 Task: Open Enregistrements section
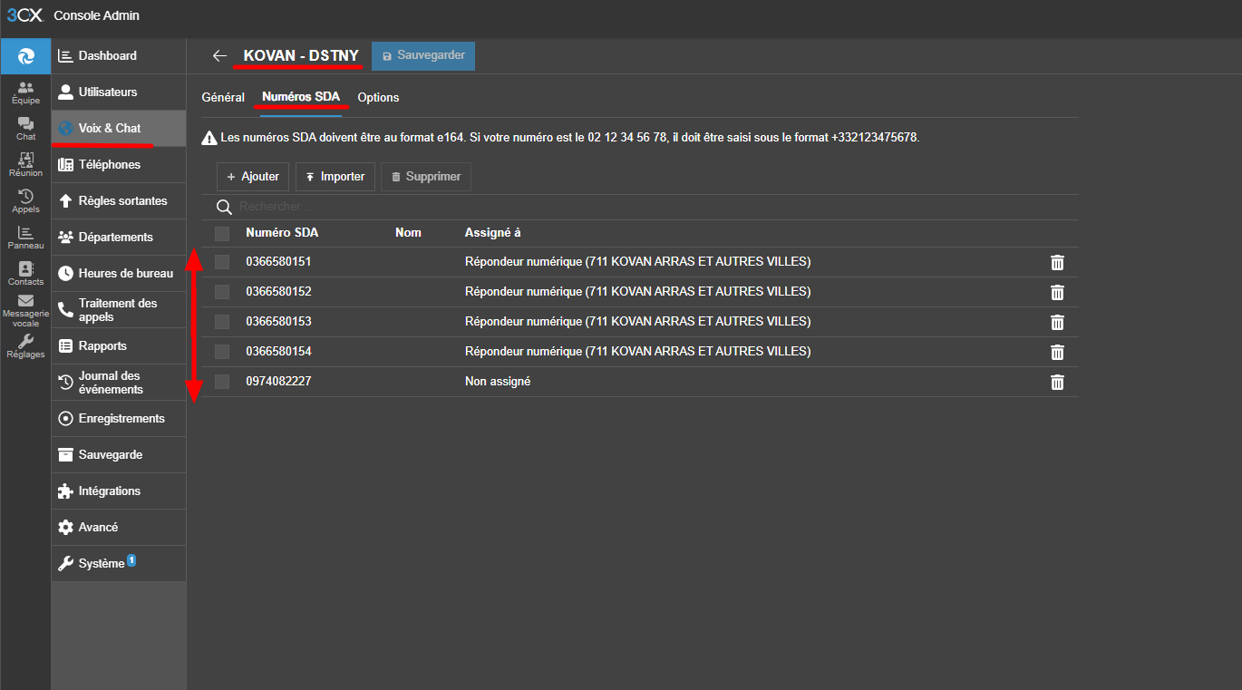[x=119, y=419]
